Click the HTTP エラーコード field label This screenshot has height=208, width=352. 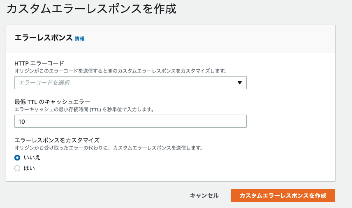39,63
